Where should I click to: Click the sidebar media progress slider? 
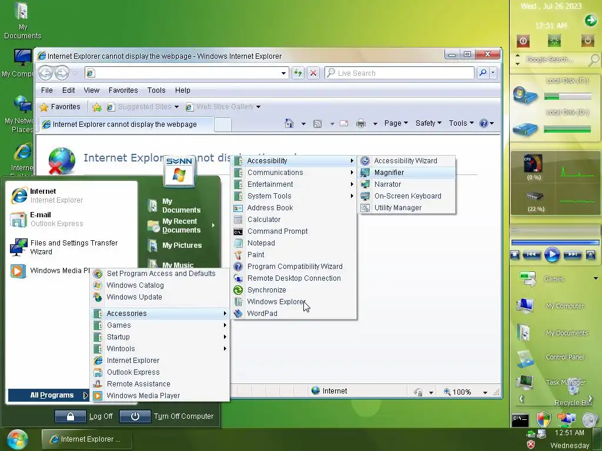coord(555,243)
